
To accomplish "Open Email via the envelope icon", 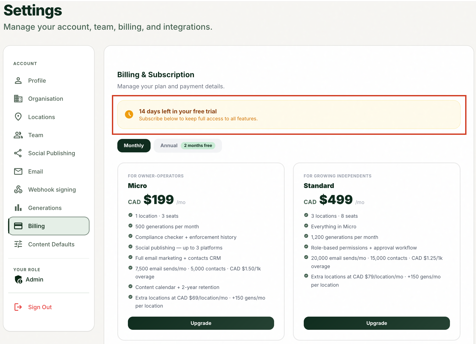I will click(x=18, y=171).
